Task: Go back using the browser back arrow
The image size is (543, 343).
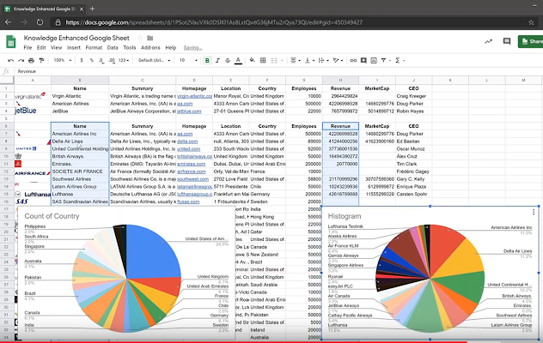Action: pos(8,22)
